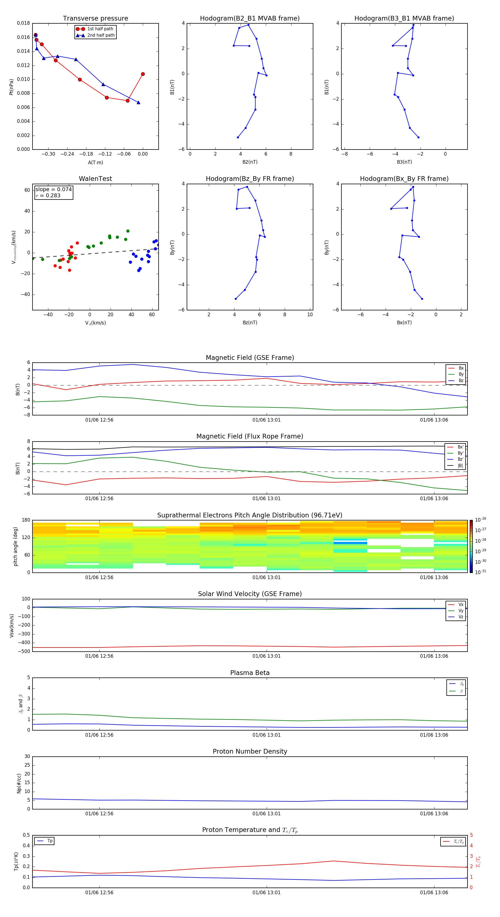Click the |B| legend entry
The width and height of the screenshot is (500, 917).
[456, 466]
